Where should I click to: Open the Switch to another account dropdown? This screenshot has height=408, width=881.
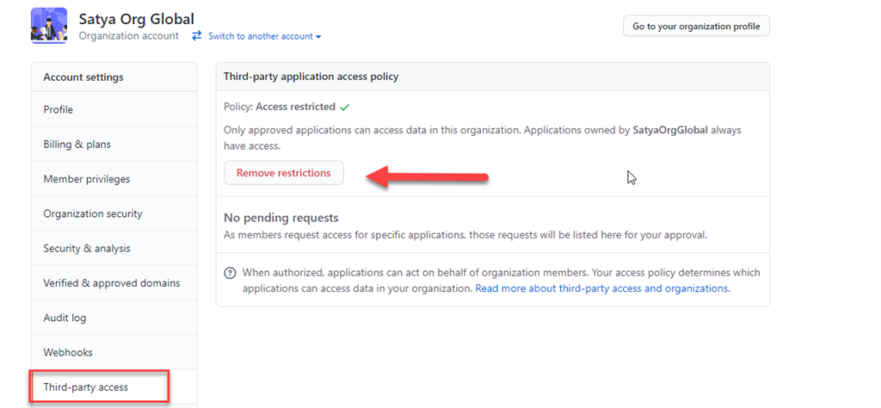tap(264, 36)
